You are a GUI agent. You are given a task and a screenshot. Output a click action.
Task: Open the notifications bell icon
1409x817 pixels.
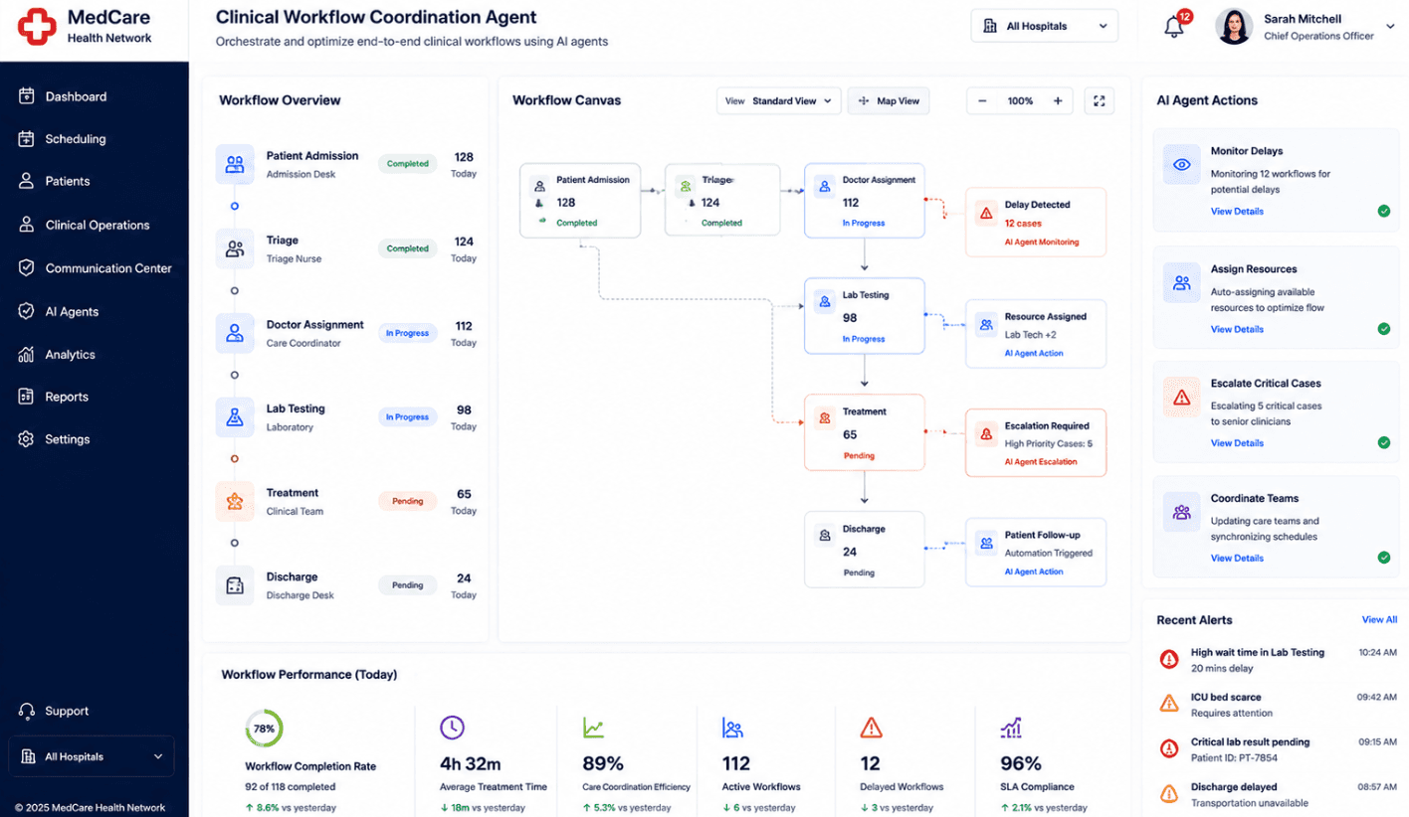1174,27
